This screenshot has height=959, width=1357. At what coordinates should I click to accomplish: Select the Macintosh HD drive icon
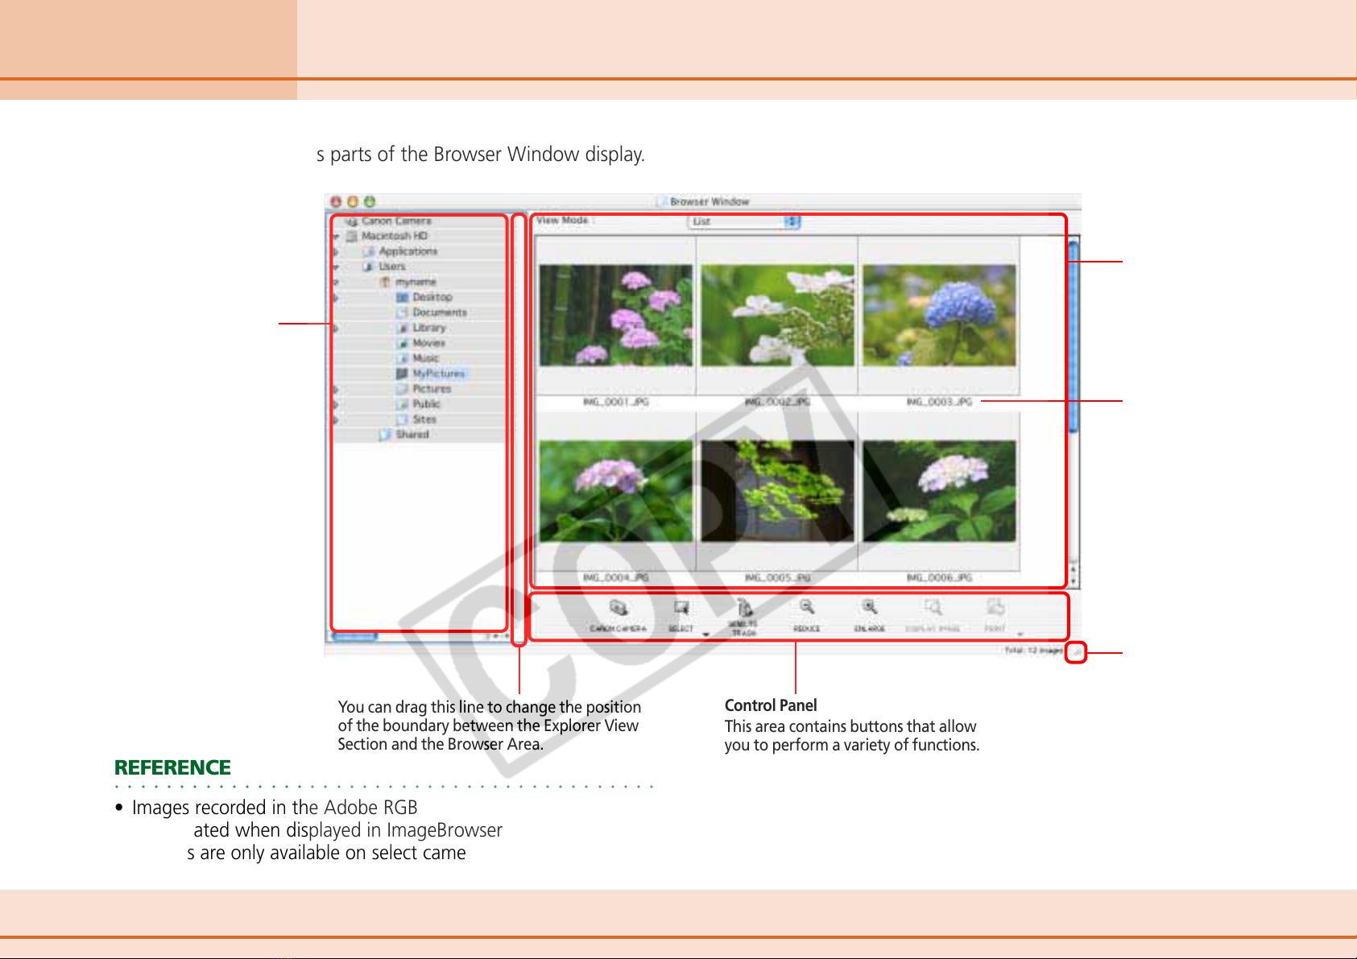[x=351, y=236]
